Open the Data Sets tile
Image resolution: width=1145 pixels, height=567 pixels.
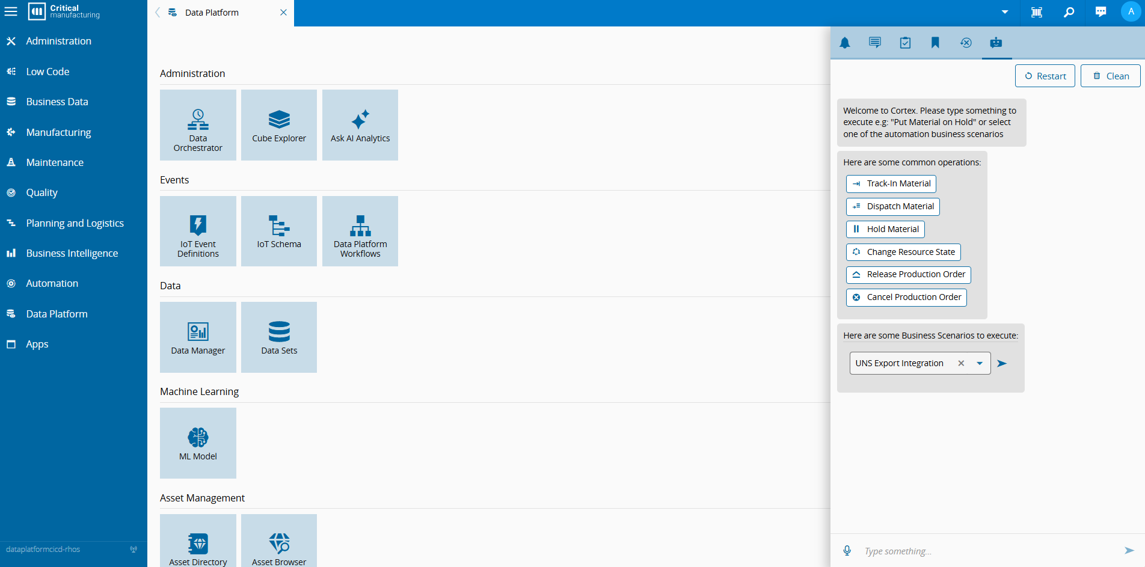pyautogui.click(x=279, y=337)
